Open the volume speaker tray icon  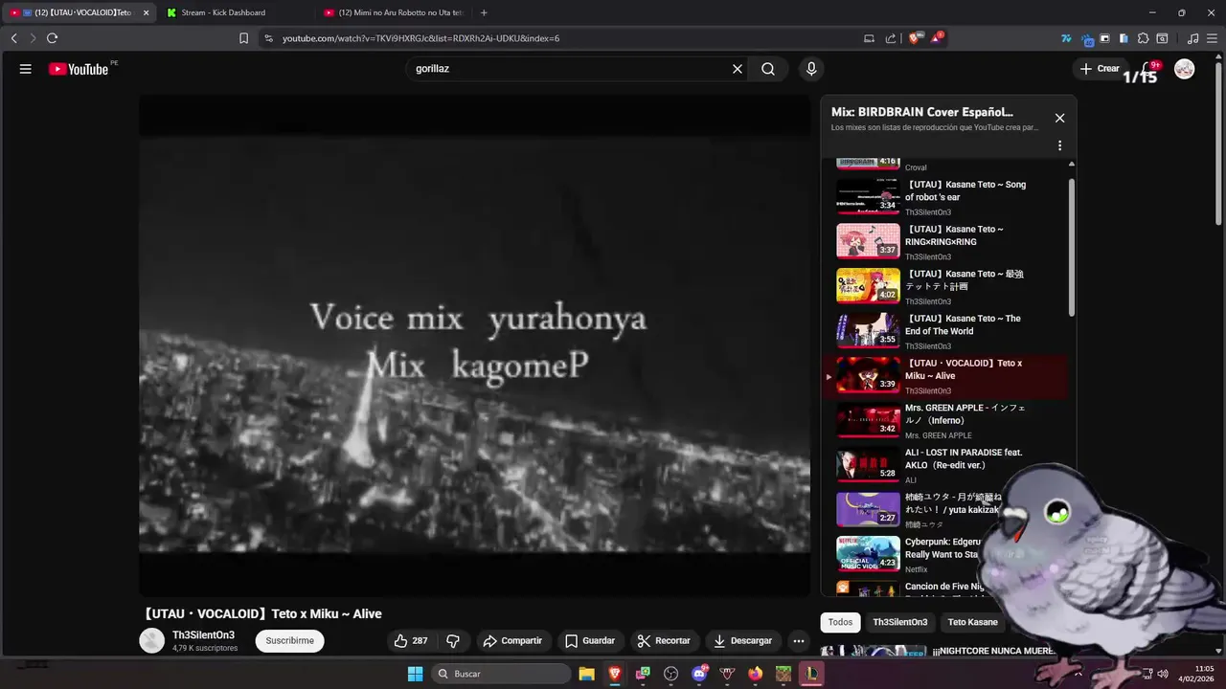[x=1162, y=674]
